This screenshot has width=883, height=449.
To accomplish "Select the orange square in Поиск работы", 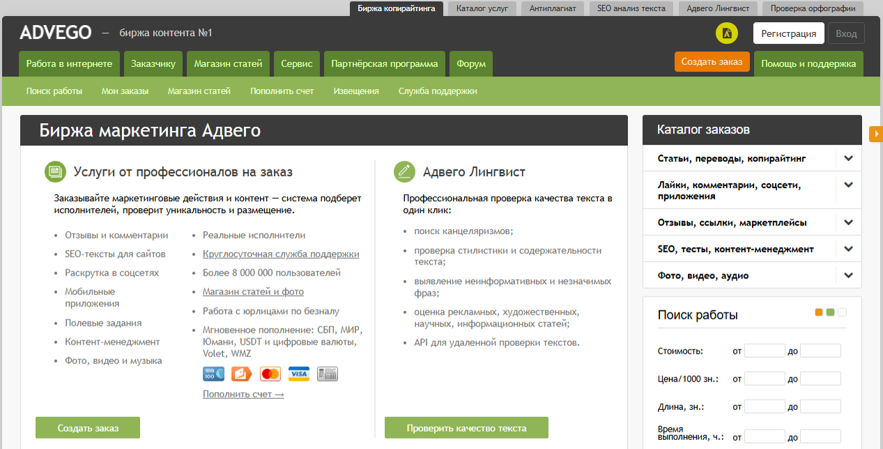I will click(x=819, y=313).
